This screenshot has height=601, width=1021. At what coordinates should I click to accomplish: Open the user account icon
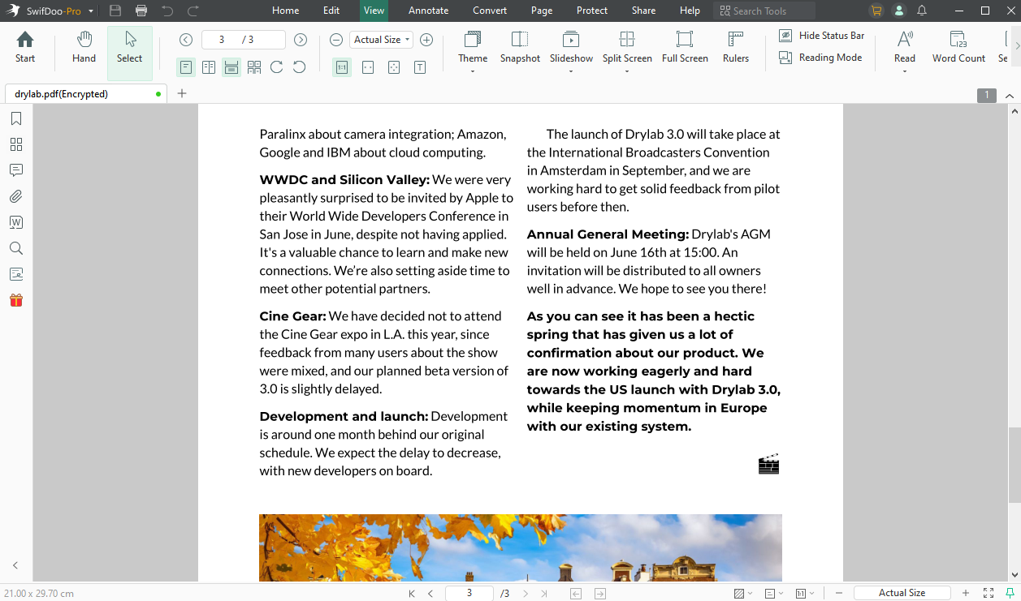tap(898, 11)
